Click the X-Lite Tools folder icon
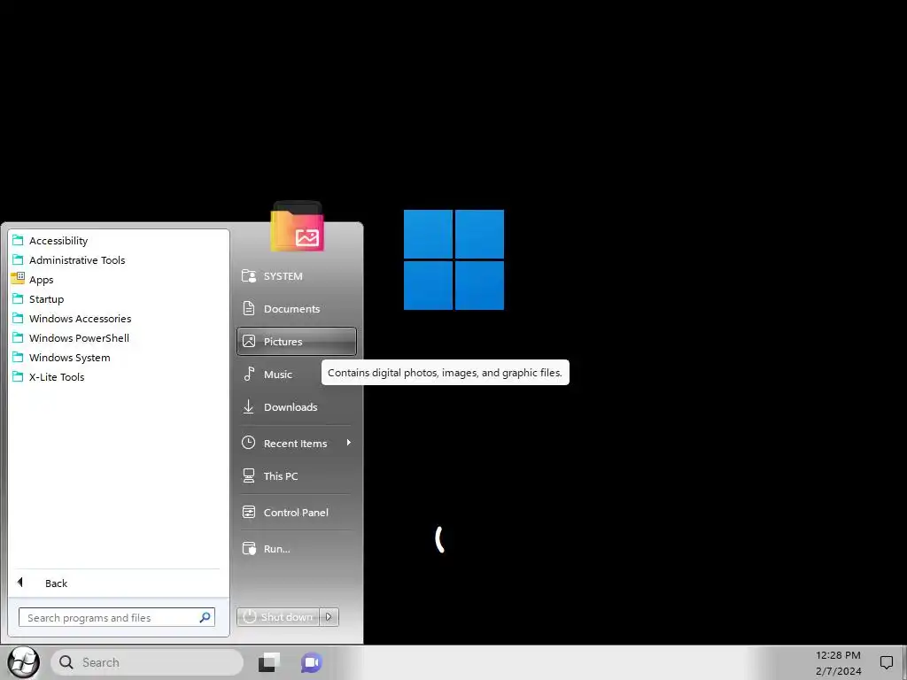Viewport: 907px width, 680px height. [x=18, y=376]
